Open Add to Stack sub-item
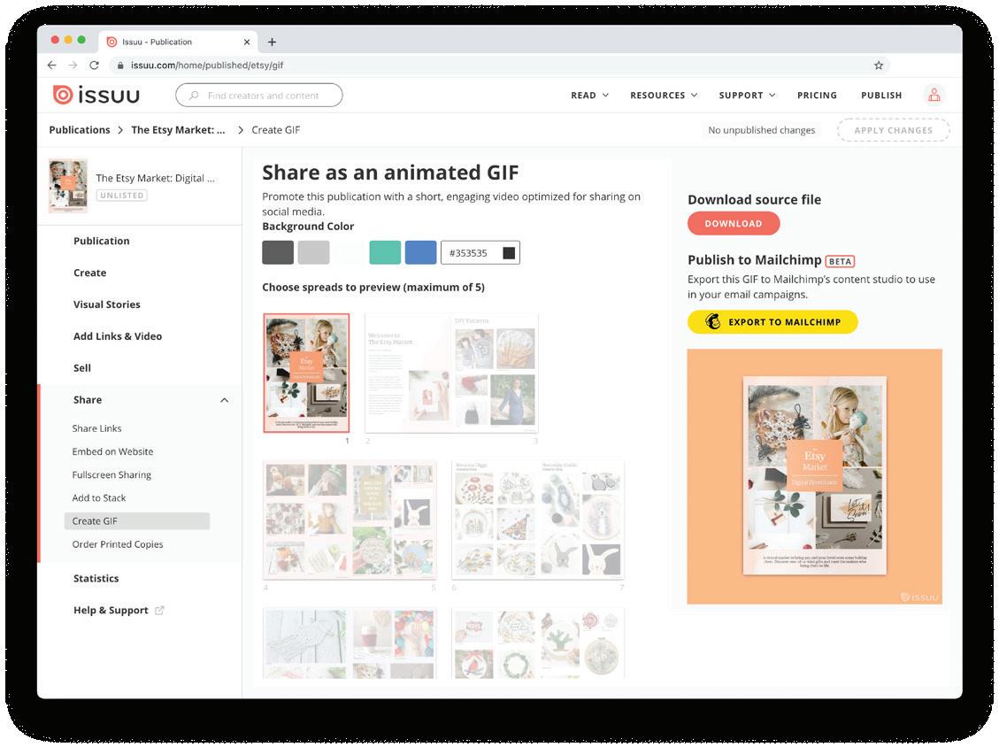The width and height of the screenshot is (999, 747). (x=99, y=497)
